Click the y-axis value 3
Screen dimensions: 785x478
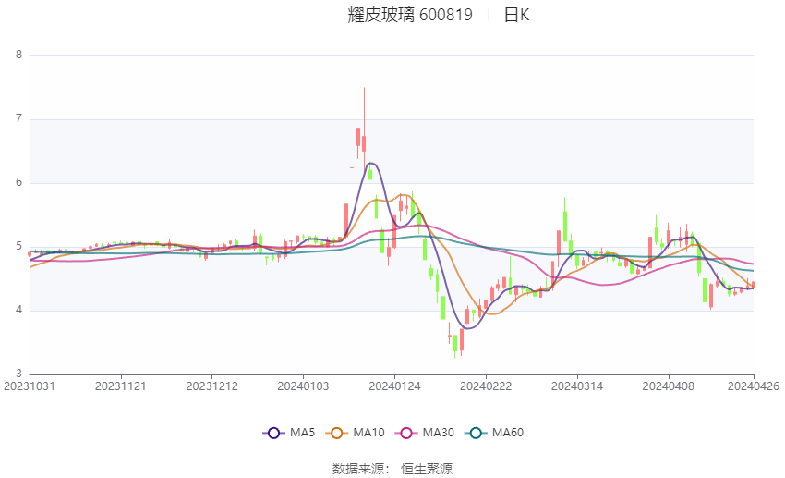pos(19,374)
